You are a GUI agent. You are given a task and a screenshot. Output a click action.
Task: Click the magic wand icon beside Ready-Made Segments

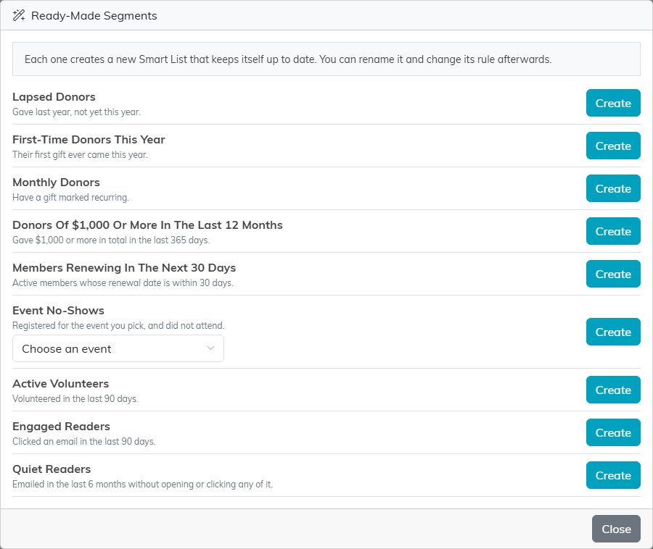coord(19,16)
